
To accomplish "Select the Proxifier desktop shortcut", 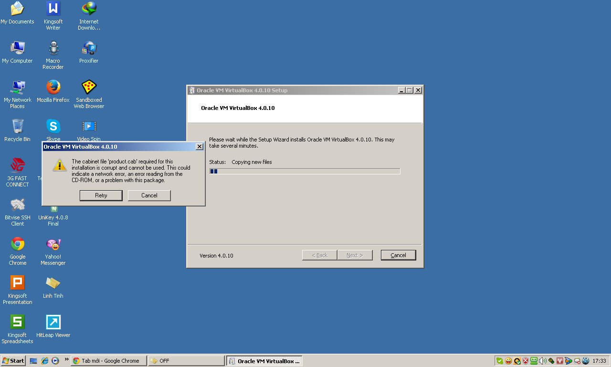I will pyautogui.click(x=89, y=52).
